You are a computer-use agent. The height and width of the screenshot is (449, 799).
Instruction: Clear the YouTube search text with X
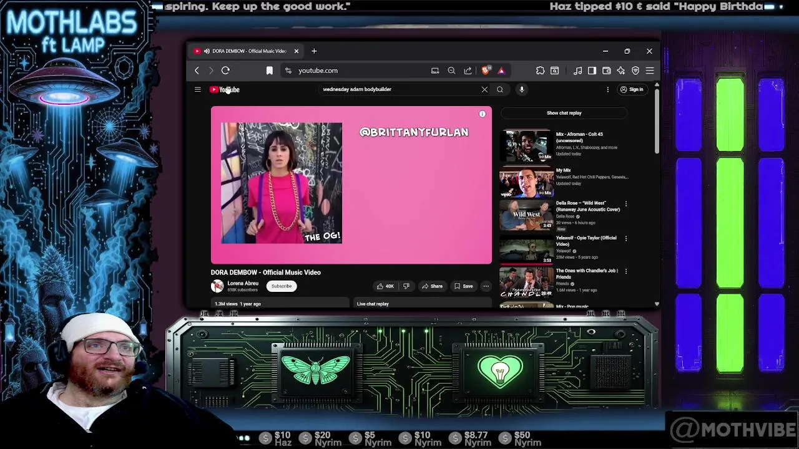point(484,89)
